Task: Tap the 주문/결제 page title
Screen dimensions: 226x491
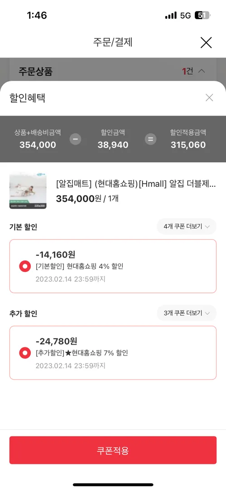Action: pyautogui.click(x=113, y=42)
